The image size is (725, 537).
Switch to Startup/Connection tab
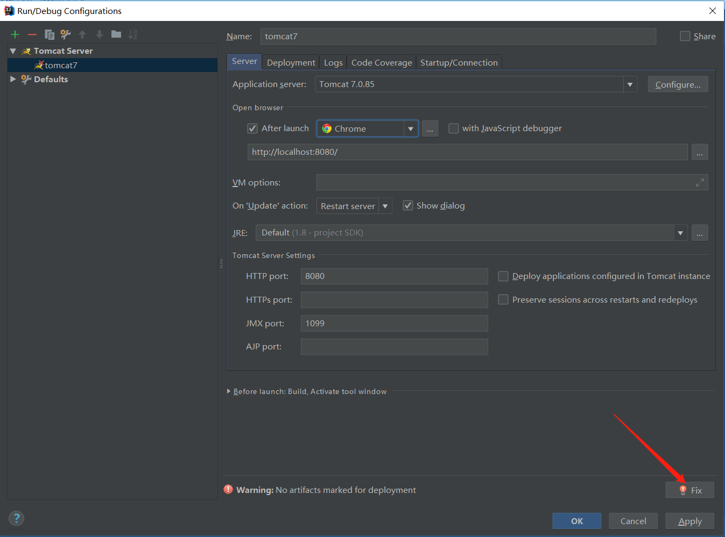tap(459, 62)
